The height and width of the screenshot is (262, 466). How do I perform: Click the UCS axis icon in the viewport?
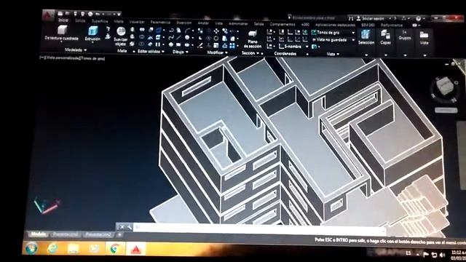tap(47, 205)
